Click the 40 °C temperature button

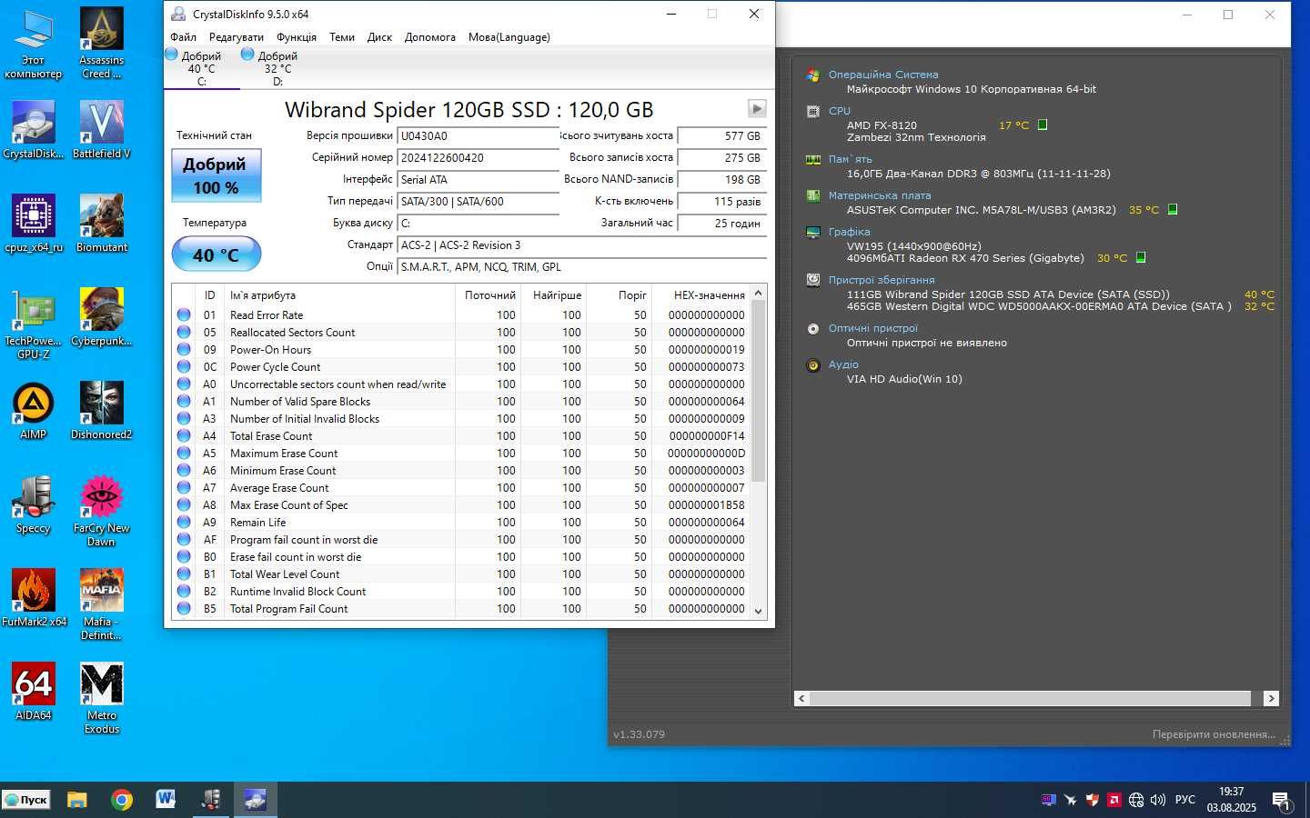pyautogui.click(x=217, y=254)
